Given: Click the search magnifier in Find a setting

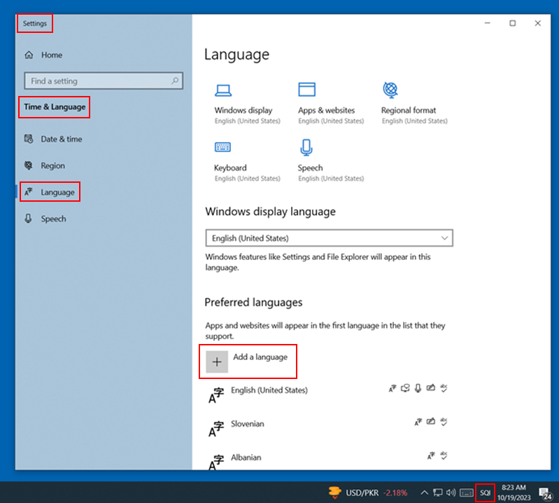Looking at the screenshot, I should 175,81.
